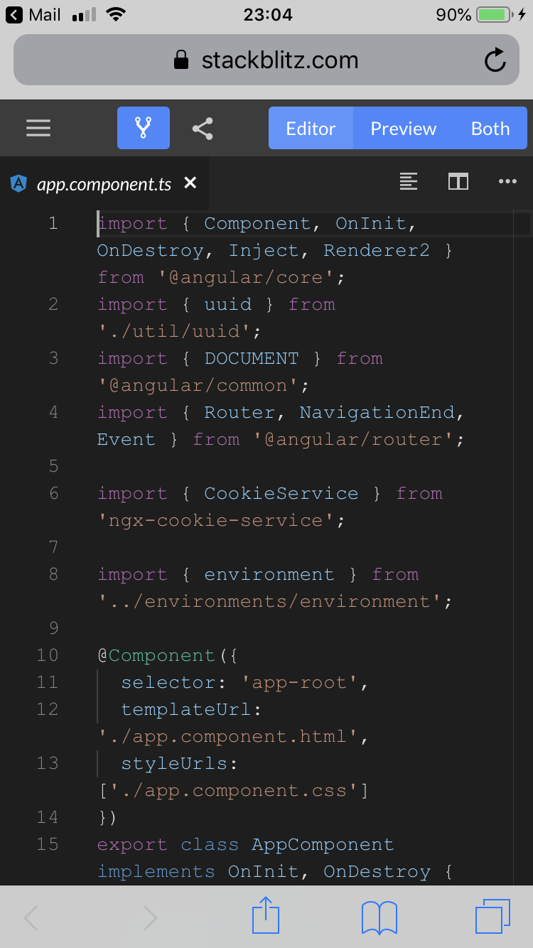Switch to the Editor view
Image resolution: width=533 pixels, height=948 pixels.
pos(311,129)
